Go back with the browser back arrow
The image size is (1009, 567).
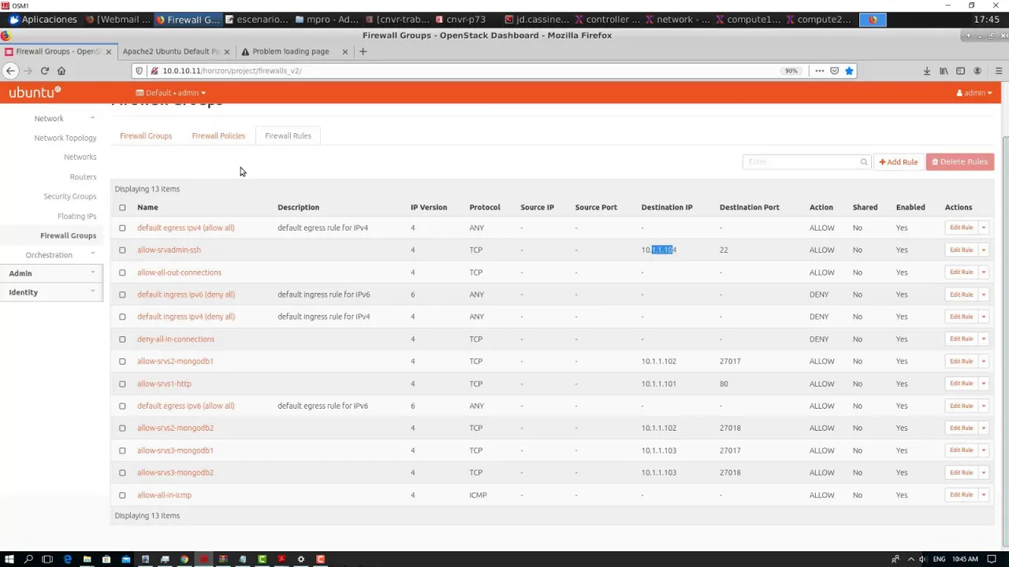coord(10,71)
